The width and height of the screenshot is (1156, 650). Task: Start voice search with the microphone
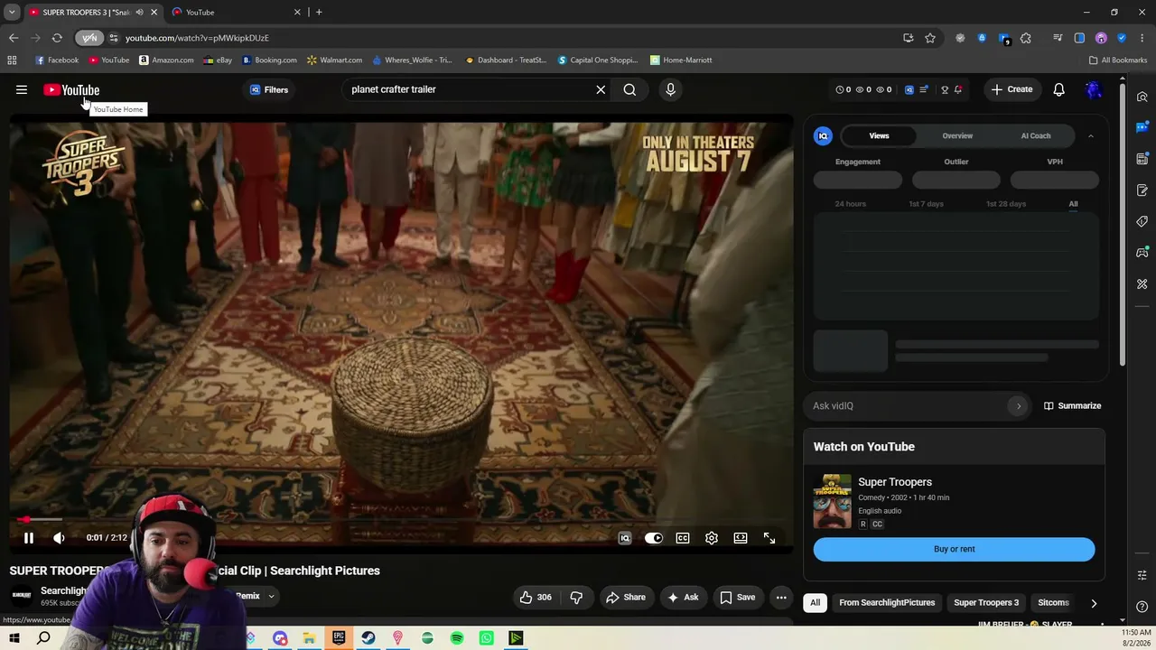point(670,89)
